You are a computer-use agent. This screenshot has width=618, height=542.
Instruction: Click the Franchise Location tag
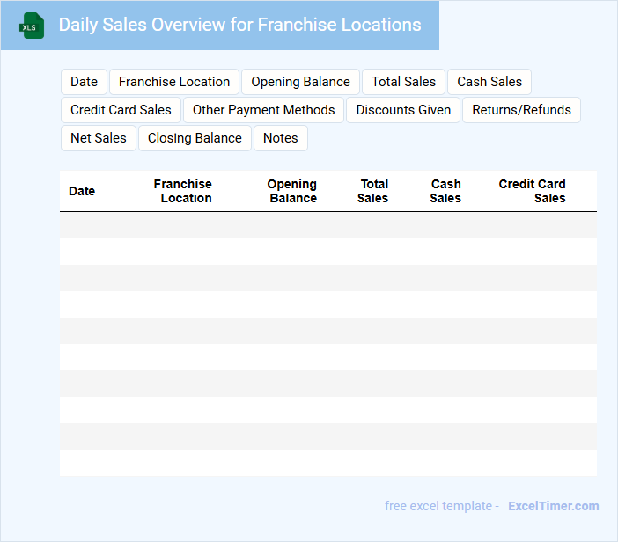click(174, 82)
